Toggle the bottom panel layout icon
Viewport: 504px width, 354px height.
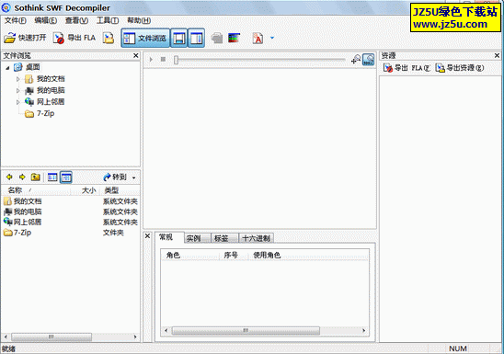click(x=178, y=38)
